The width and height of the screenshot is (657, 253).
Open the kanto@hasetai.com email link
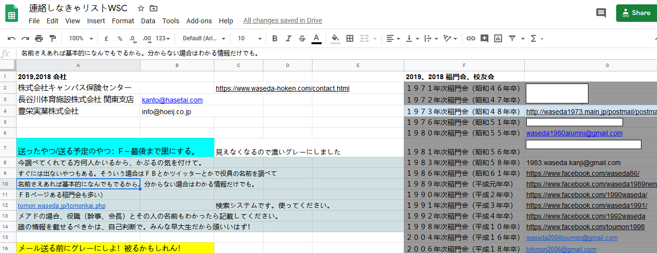click(172, 100)
